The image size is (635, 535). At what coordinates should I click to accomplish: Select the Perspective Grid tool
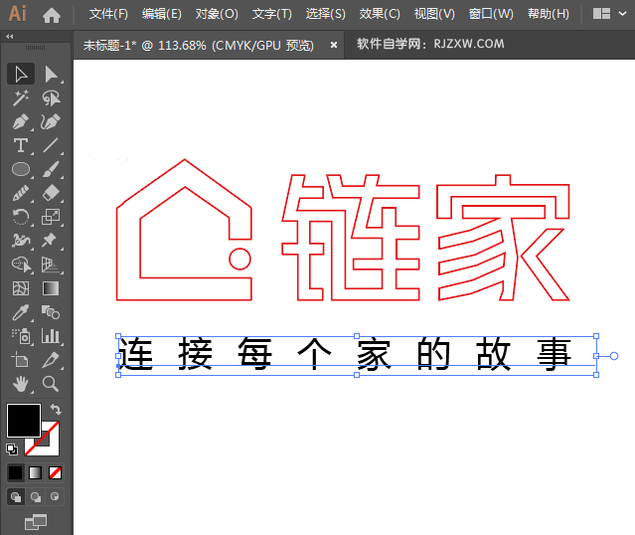[x=51, y=265]
